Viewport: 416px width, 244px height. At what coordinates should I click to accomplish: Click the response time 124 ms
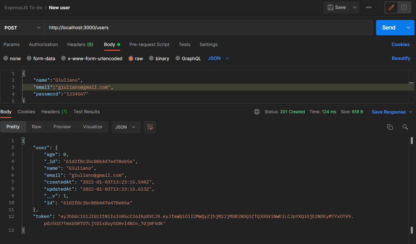329,112
